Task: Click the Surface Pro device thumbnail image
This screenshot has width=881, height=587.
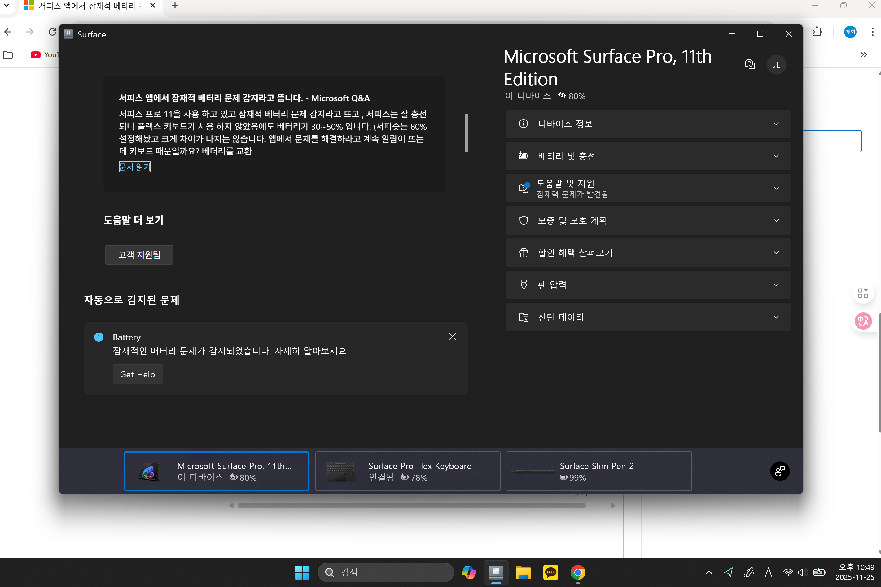Action: (149, 472)
